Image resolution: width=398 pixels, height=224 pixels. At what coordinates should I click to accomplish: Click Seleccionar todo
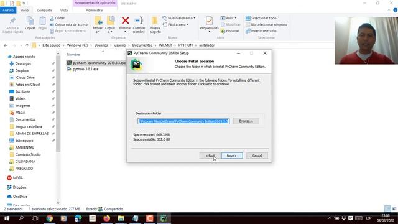point(261,18)
